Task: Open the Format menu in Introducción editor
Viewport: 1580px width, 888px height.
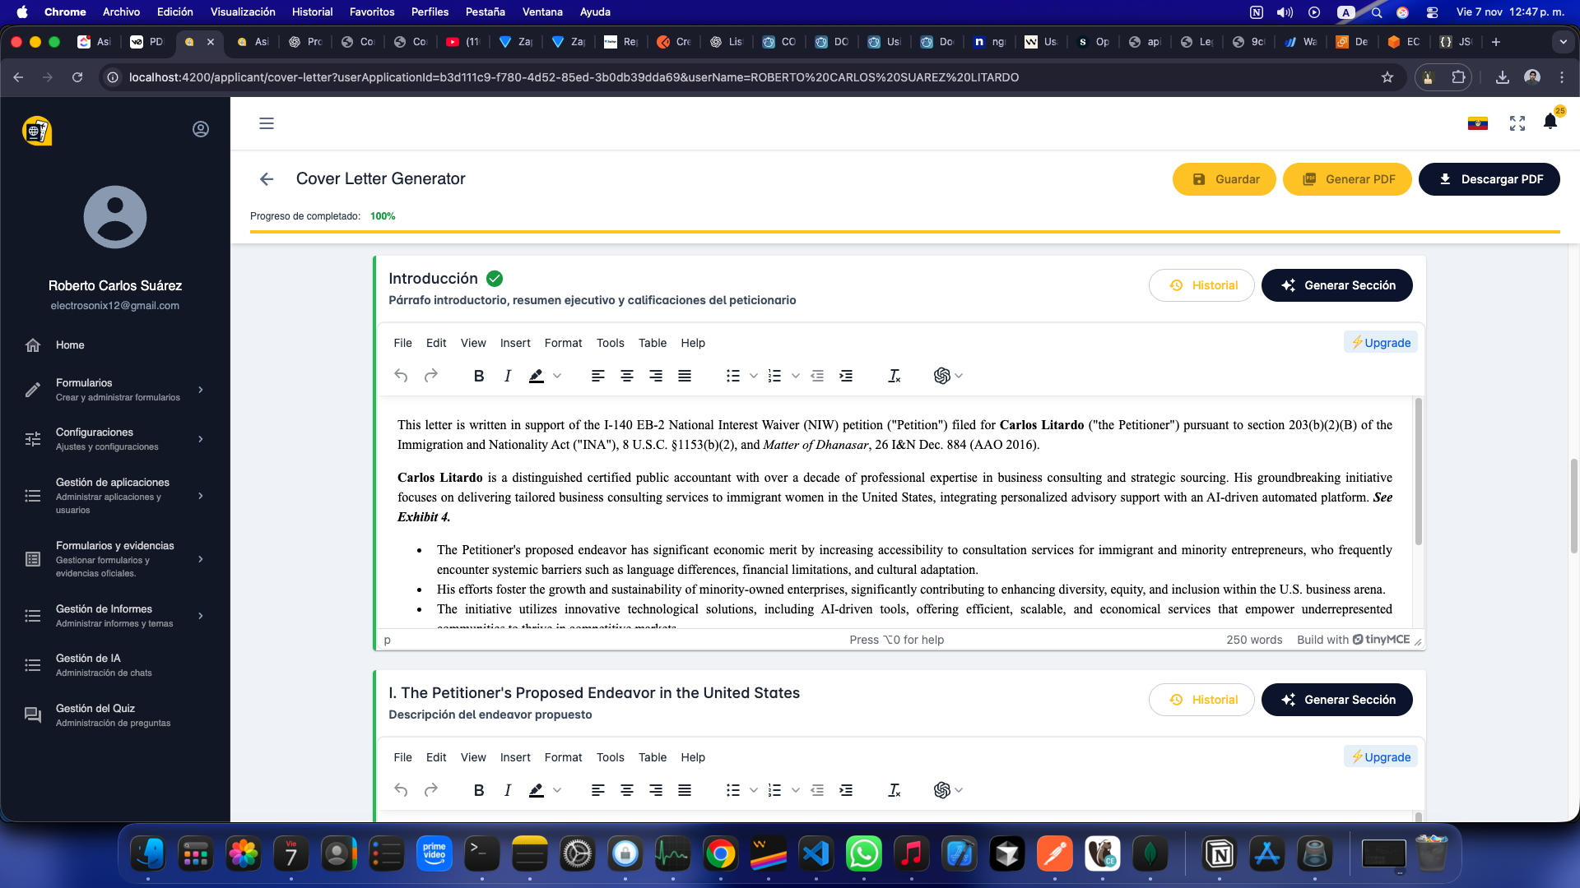Action: (x=563, y=343)
